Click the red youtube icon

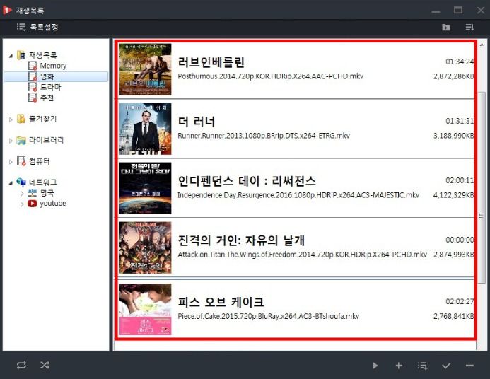(x=33, y=204)
